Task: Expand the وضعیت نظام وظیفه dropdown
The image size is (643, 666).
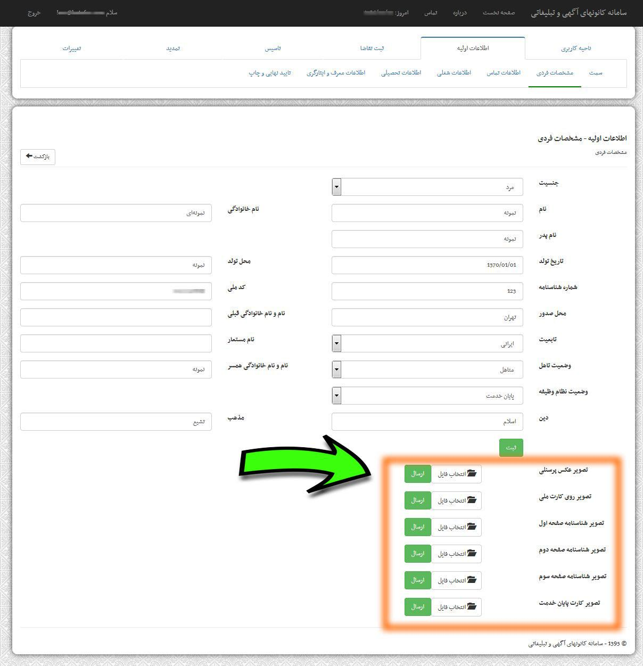Action: [x=427, y=396]
